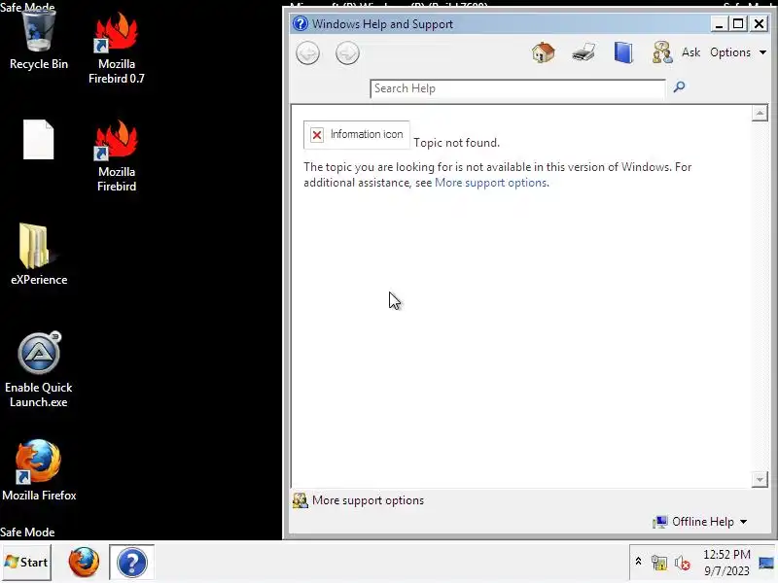The image size is (778, 583).
Task: Click the 'Topic not found.' text
Action: point(456,143)
